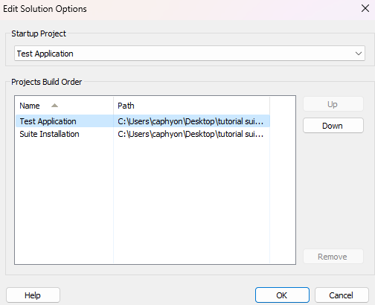Open the Startup Project dropdown arrow

tap(358, 54)
